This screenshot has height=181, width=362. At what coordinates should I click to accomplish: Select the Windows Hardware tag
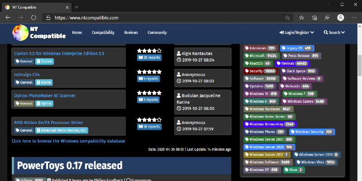(x=268, y=109)
